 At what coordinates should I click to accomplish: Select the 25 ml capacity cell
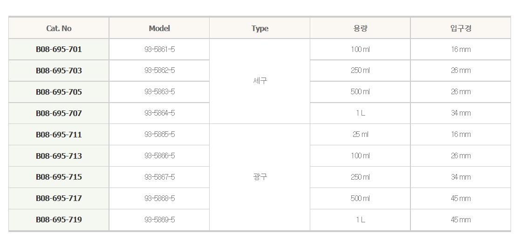[360, 135]
